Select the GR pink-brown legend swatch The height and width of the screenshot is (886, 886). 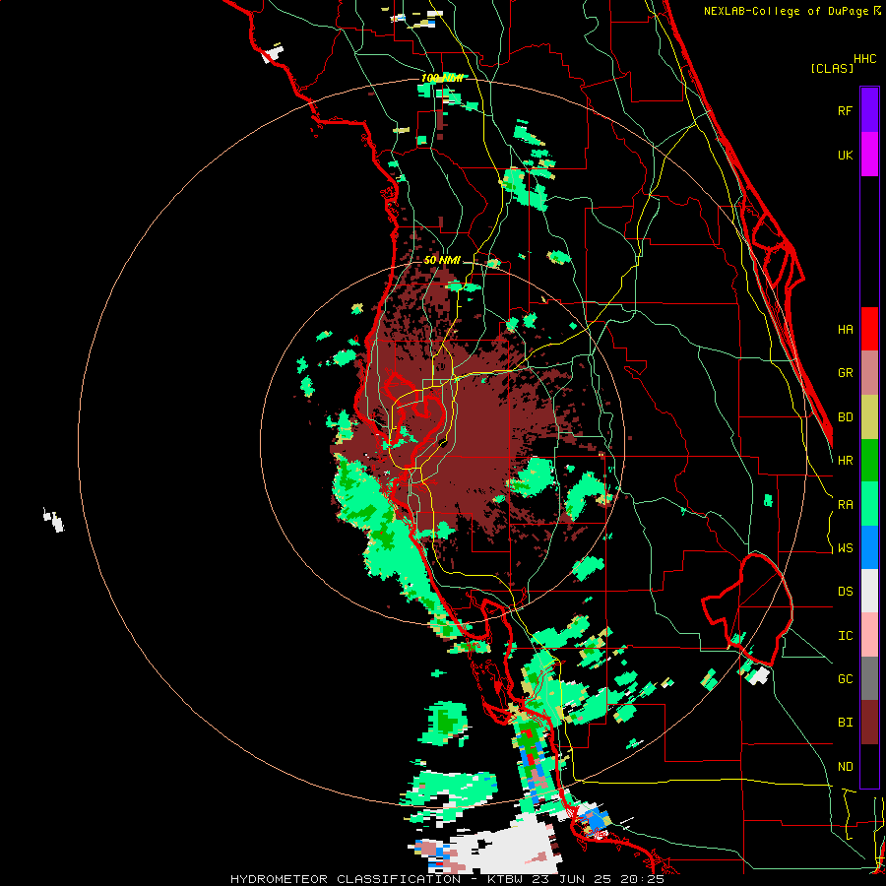click(869, 373)
